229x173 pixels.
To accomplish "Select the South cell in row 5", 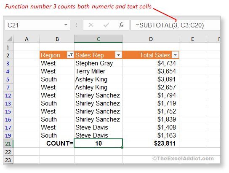I will (57, 79).
